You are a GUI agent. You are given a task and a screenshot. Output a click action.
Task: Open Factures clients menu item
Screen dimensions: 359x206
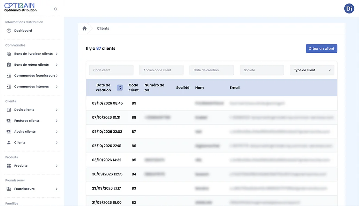click(27, 121)
